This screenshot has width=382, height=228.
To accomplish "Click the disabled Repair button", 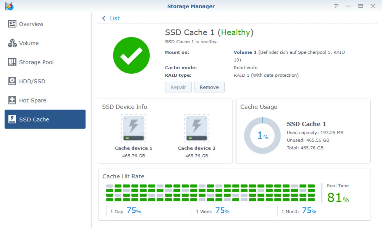I will [x=178, y=87].
